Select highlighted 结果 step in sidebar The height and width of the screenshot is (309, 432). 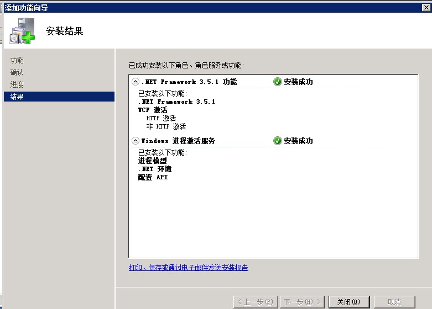coord(17,97)
